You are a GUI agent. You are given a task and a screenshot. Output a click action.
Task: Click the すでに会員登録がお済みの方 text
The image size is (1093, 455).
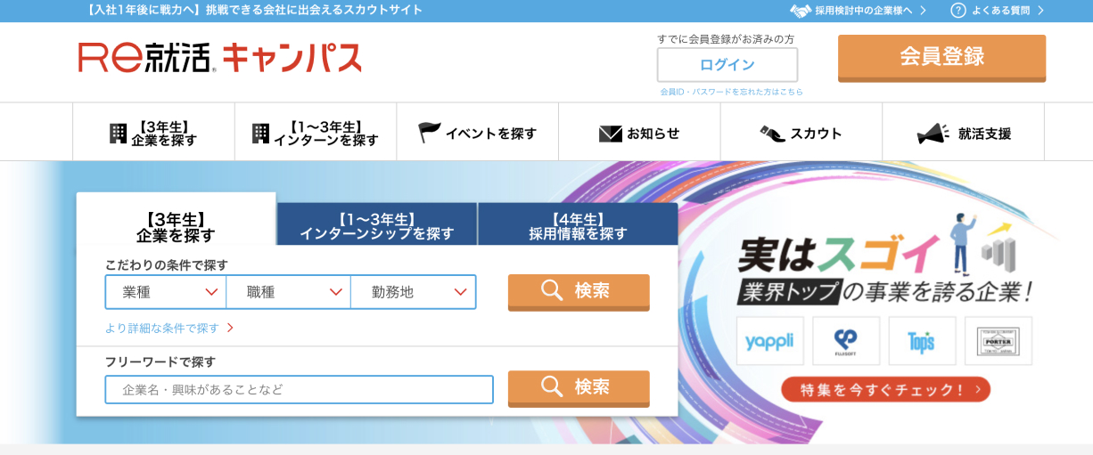pyautogui.click(x=726, y=39)
